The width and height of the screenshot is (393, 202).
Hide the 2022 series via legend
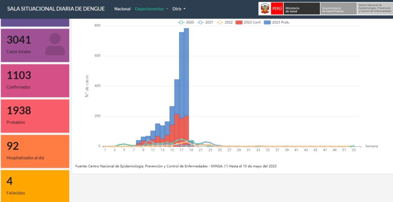tap(225, 22)
